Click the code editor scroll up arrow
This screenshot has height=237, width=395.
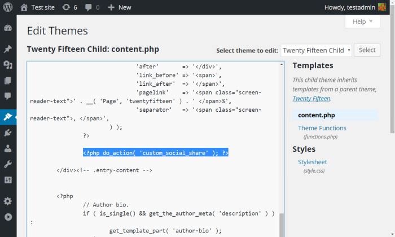(282, 65)
